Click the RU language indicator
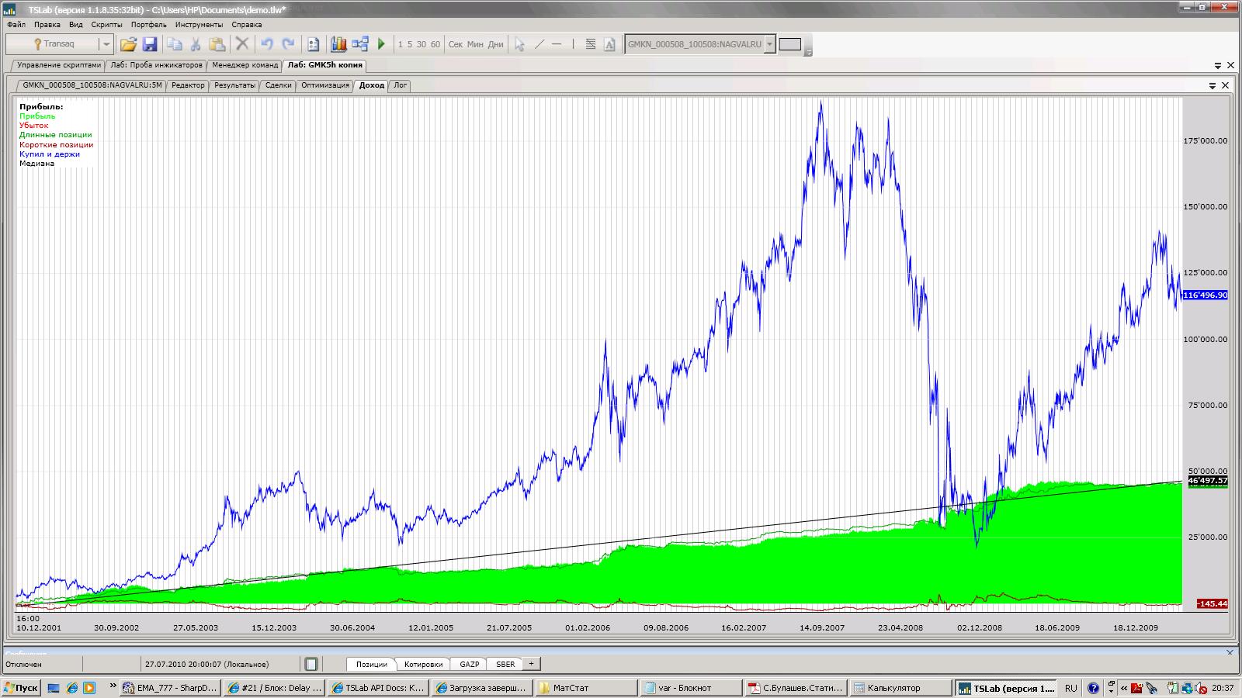Screen dimensions: 1242x698 pyautogui.click(x=1071, y=688)
